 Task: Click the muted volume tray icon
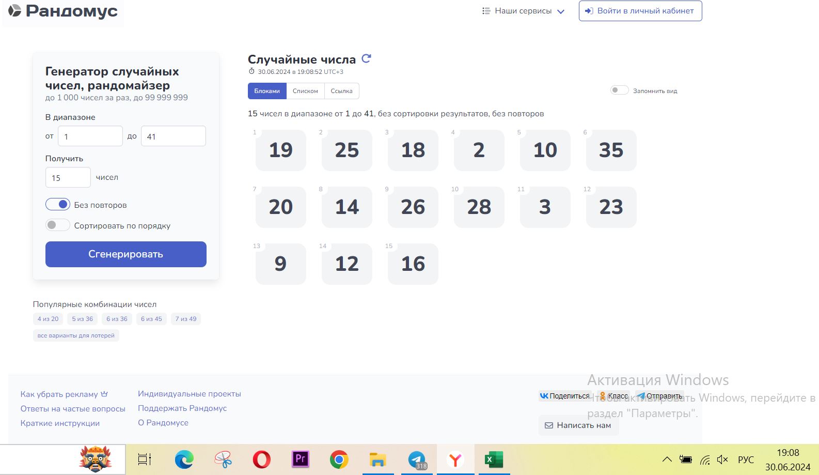pos(722,459)
